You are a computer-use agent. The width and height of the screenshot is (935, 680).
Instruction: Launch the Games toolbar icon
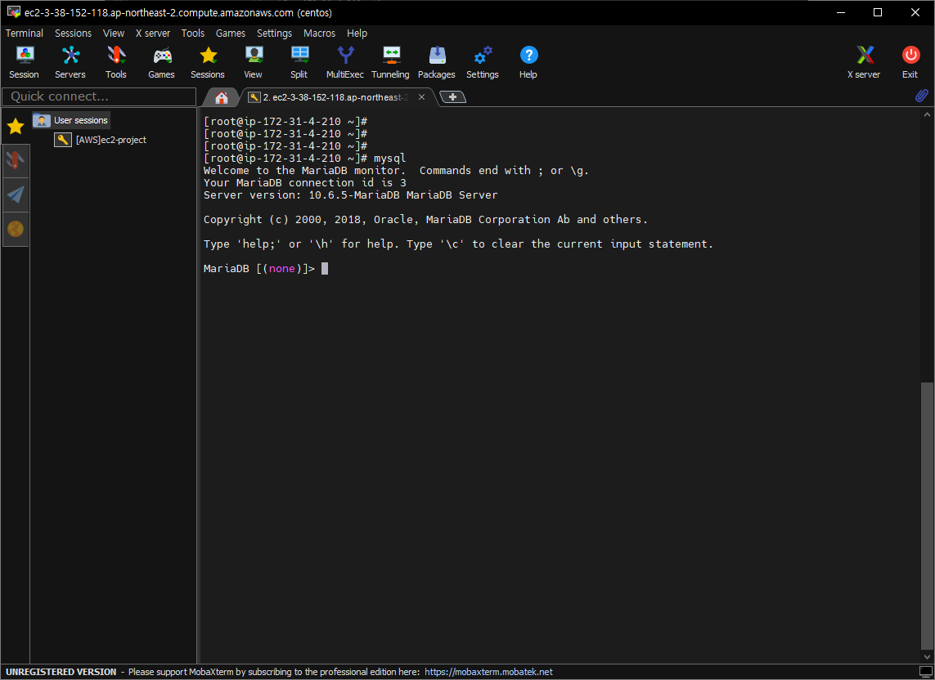[162, 63]
